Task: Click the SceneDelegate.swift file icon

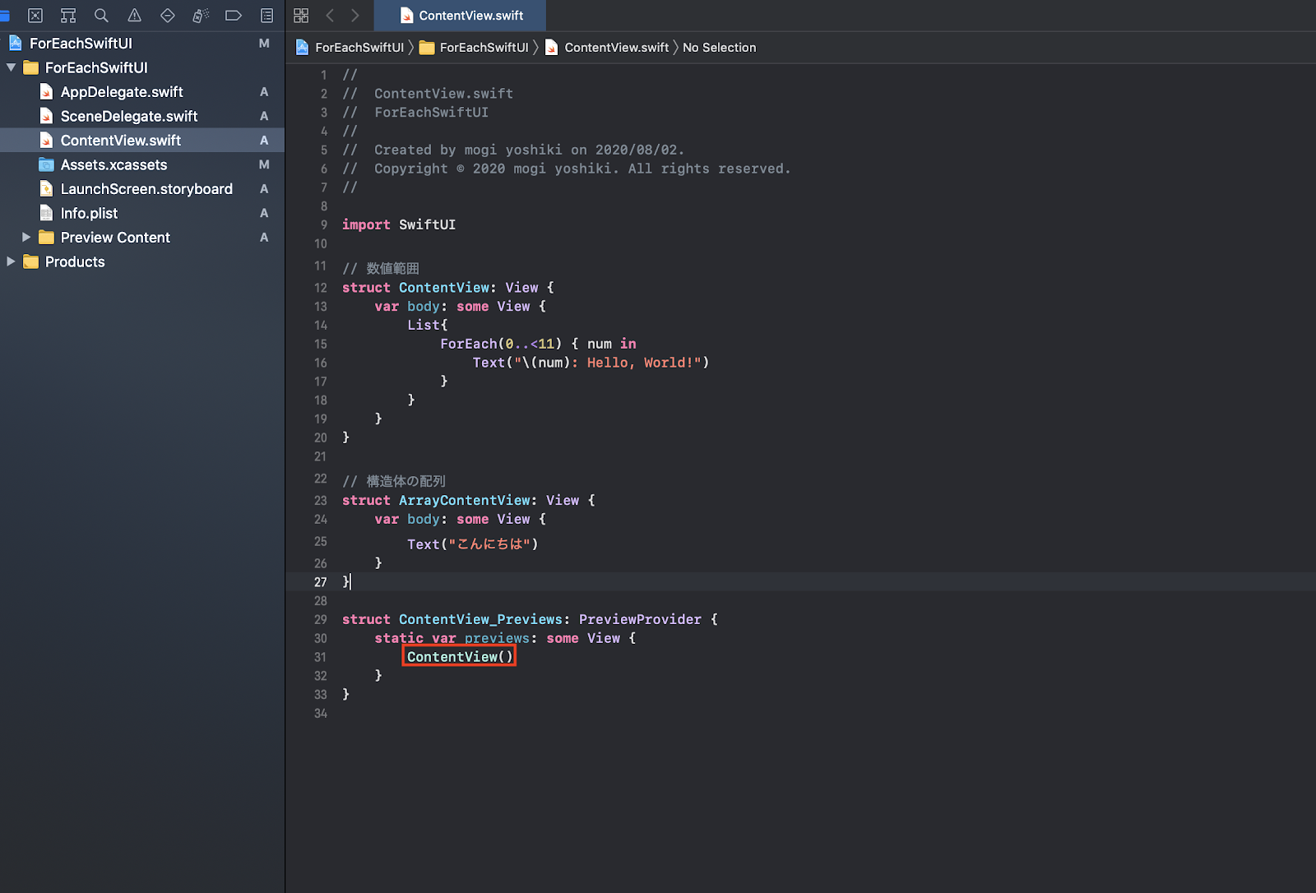Action: (x=47, y=116)
